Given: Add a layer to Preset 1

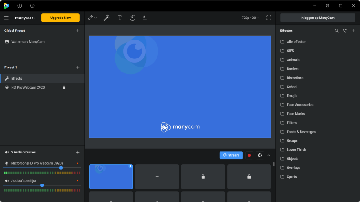Looking at the screenshot, I should 78,67.
